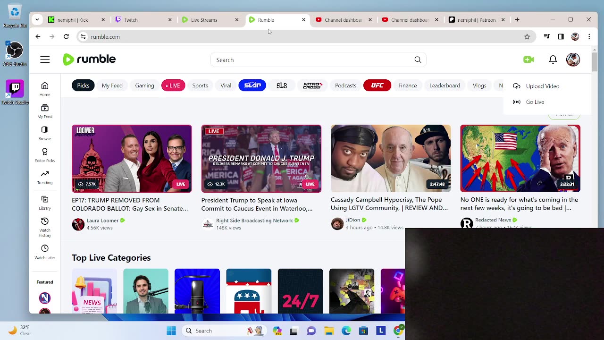Viewport: 604px width, 340px height.
Task: Select the SLS category chip
Action: coord(282,85)
